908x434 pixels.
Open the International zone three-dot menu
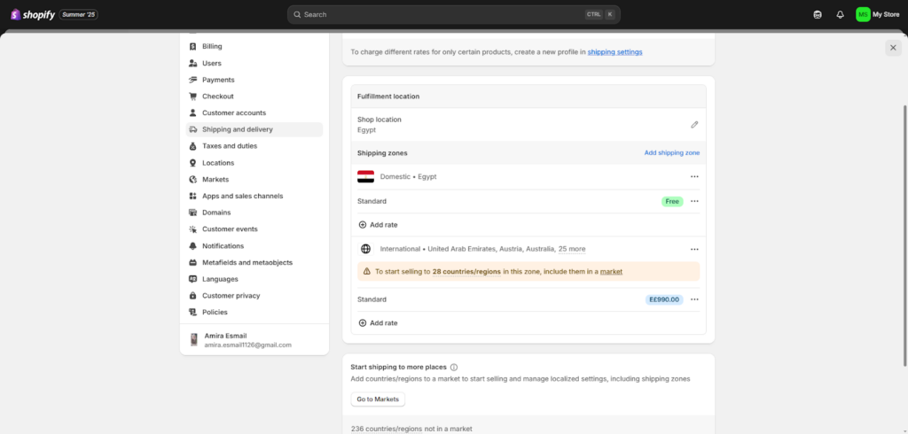tap(694, 249)
